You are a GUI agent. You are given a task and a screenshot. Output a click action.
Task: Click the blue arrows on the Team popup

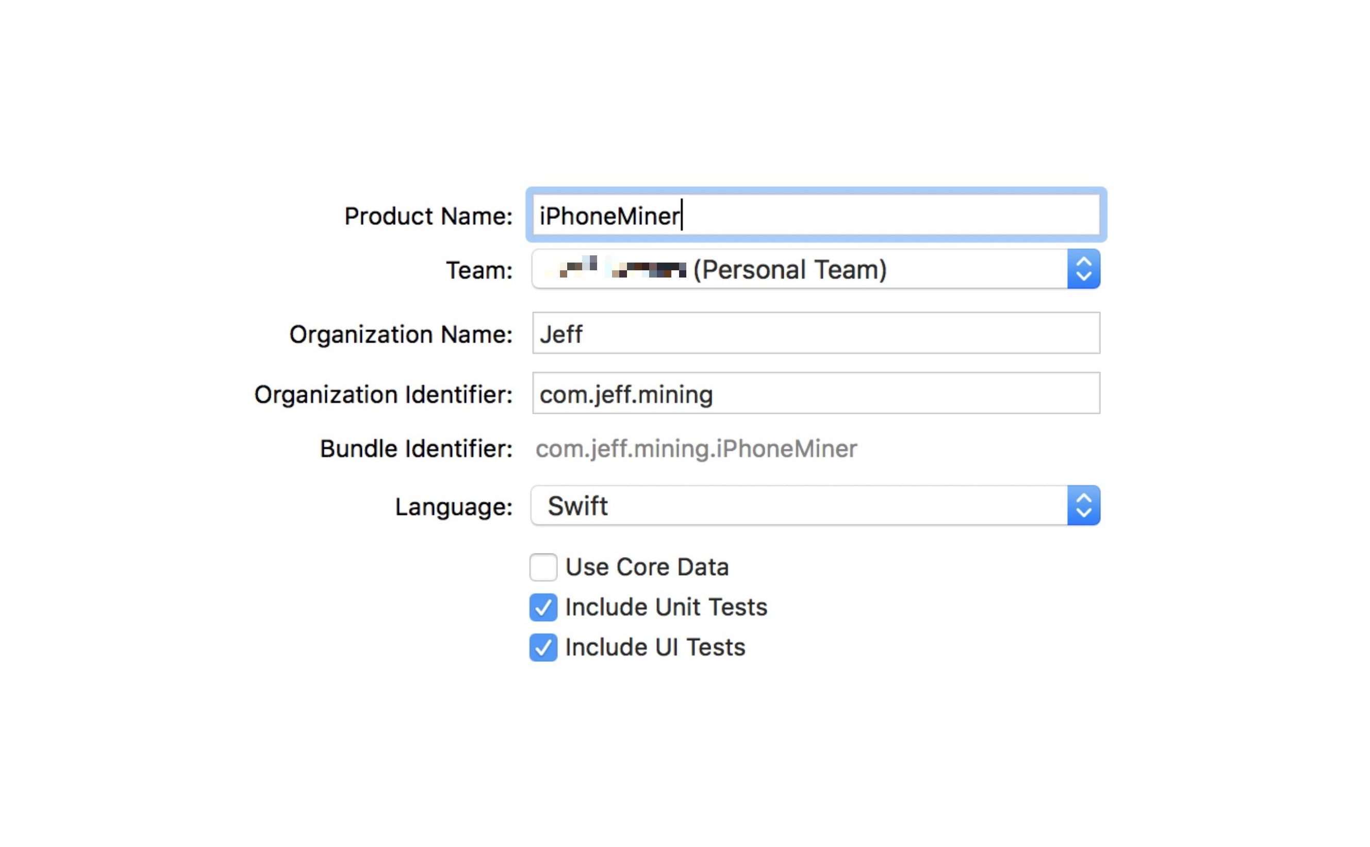[x=1083, y=269]
